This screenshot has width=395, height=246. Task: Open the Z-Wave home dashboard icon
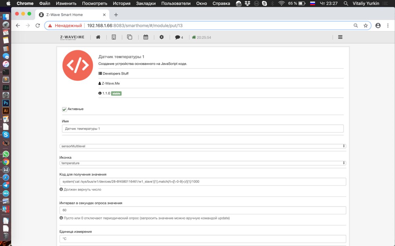coord(98,37)
